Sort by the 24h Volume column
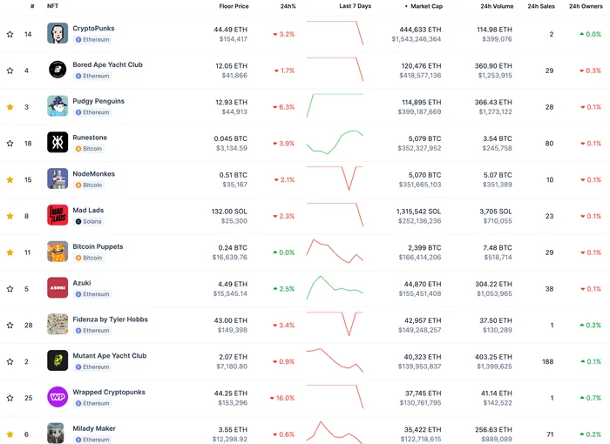Screen dimensions: 610x444 497,6
